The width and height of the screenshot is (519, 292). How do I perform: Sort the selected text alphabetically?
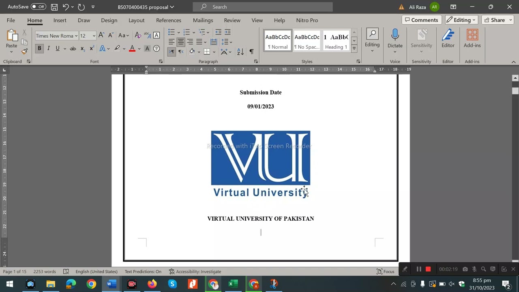(240, 52)
